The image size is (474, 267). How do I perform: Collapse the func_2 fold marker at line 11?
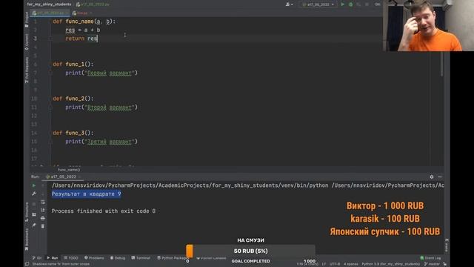coord(50,107)
